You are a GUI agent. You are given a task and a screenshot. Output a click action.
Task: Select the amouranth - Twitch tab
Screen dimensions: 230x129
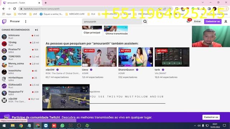[x=21, y=3]
